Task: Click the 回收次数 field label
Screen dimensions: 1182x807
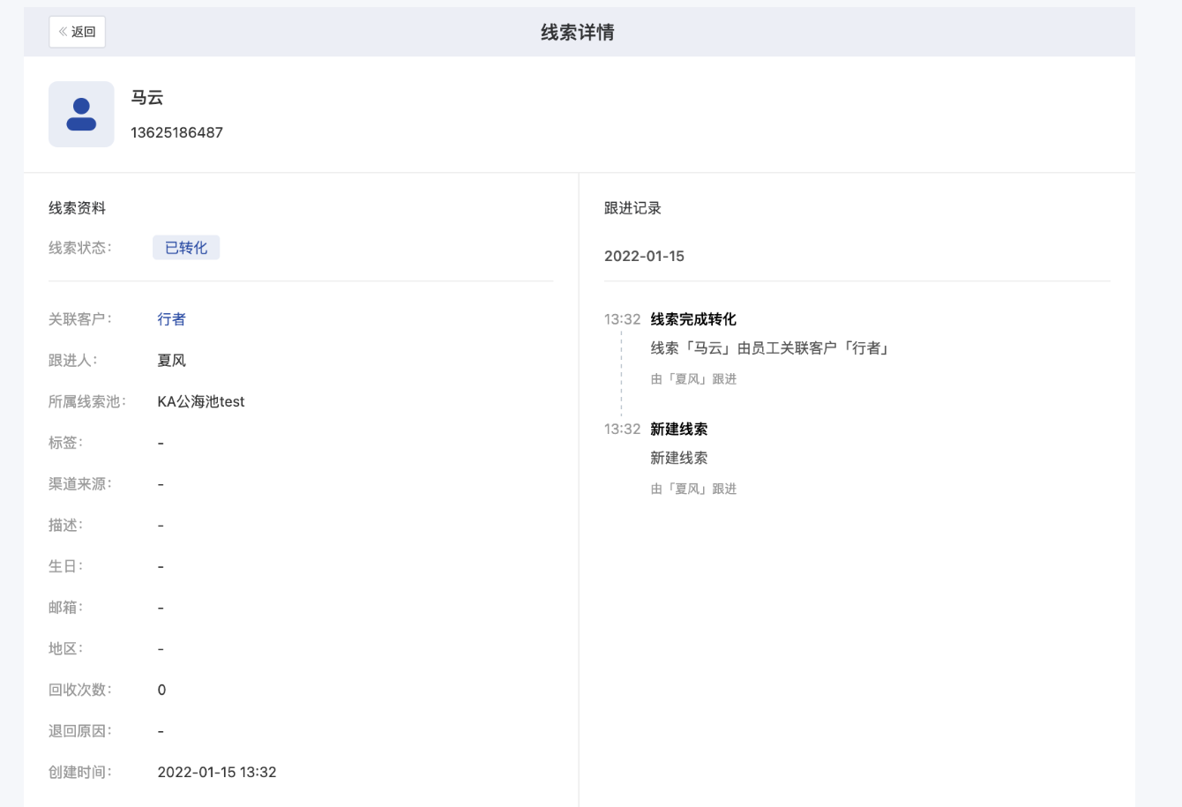Action: (x=80, y=690)
